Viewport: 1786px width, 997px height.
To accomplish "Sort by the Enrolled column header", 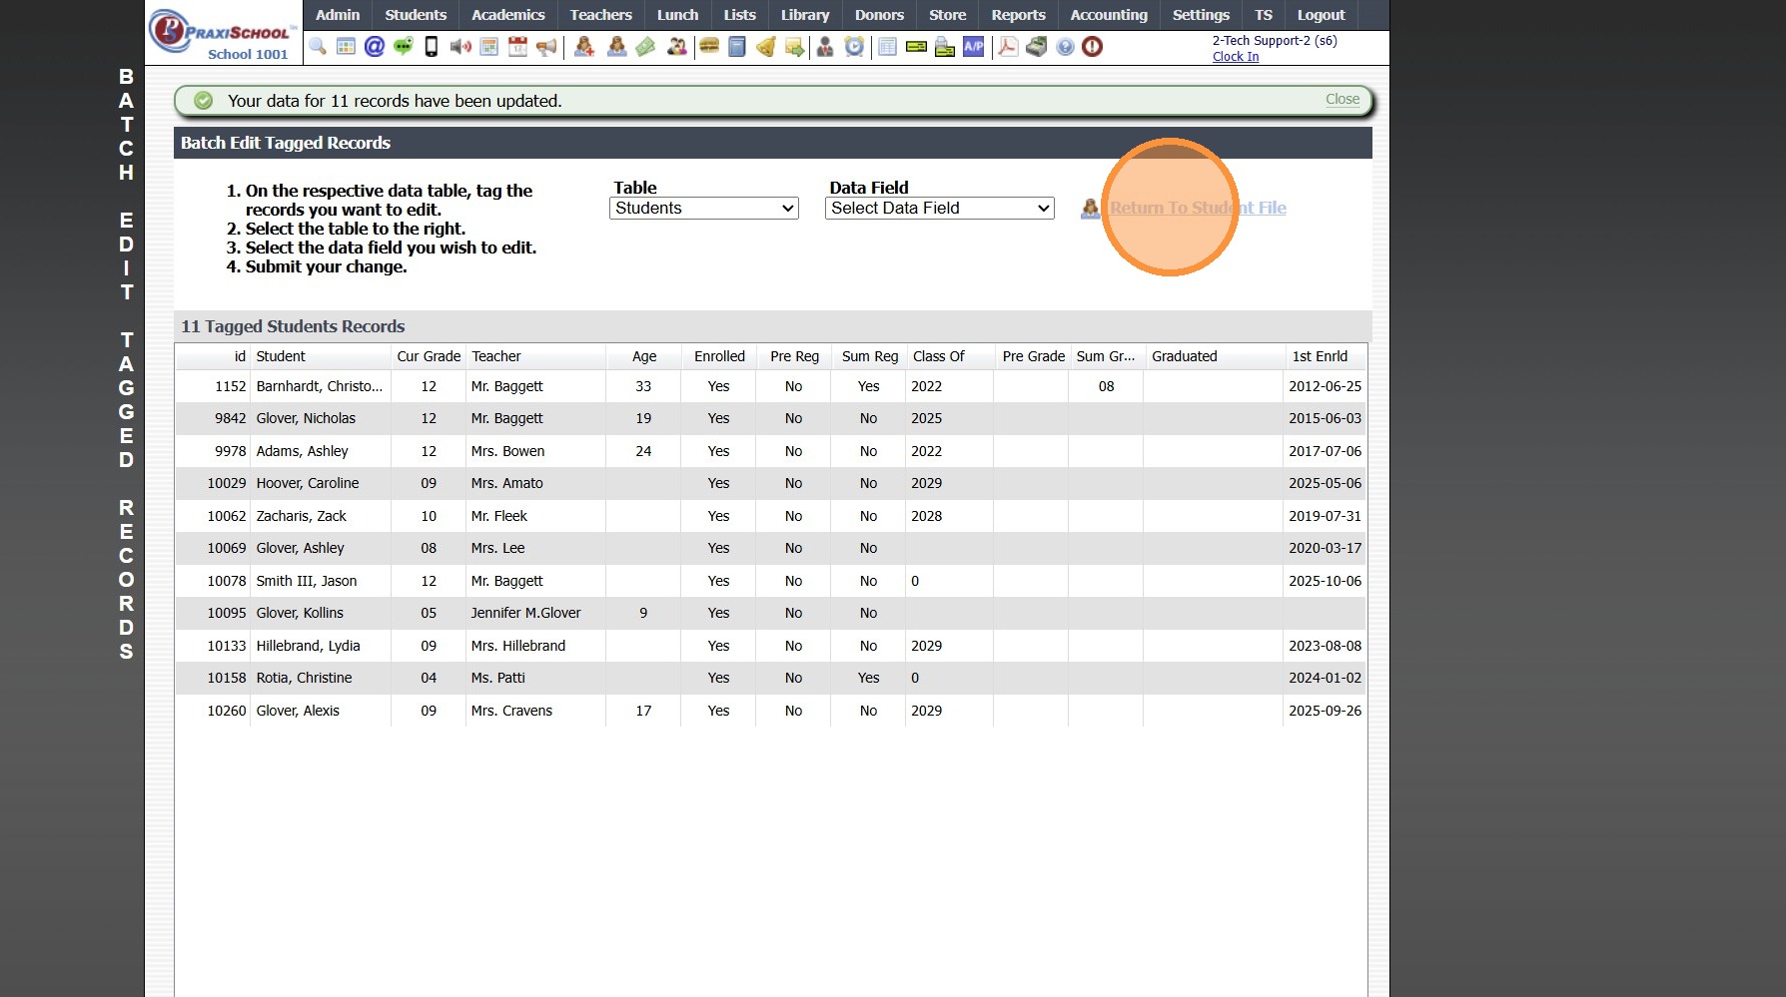I will coord(719,356).
